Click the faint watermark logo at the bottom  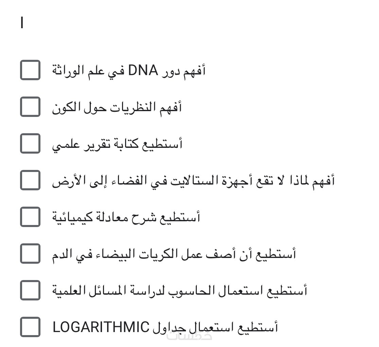click(x=195, y=336)
